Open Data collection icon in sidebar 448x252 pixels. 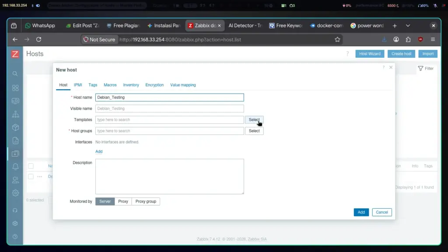pyautogui.click(x=15, y=154)
